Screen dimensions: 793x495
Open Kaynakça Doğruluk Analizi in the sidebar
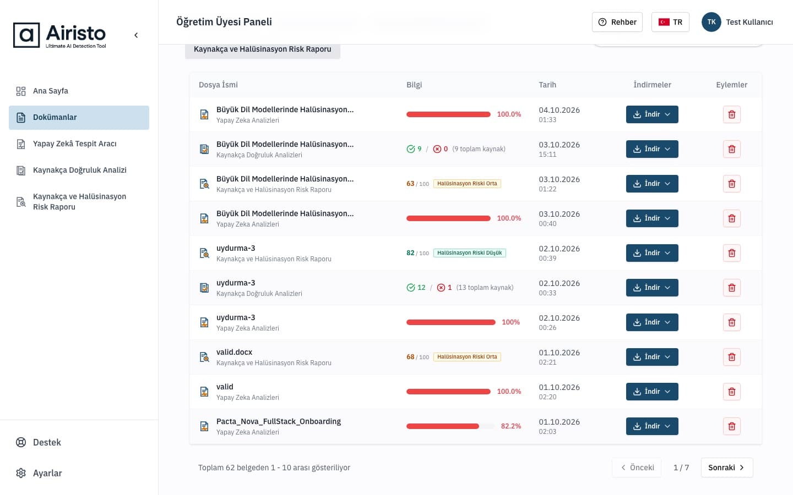(79, 170)
